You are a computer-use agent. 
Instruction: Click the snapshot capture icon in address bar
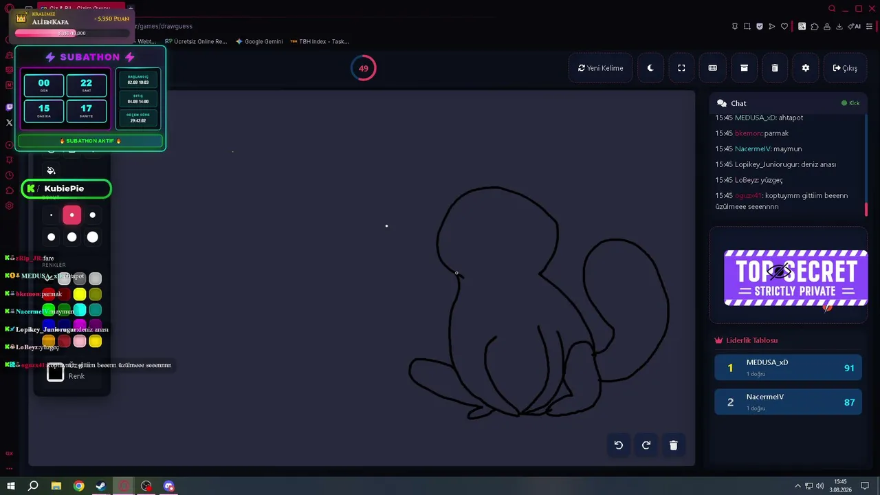[747, 27]
